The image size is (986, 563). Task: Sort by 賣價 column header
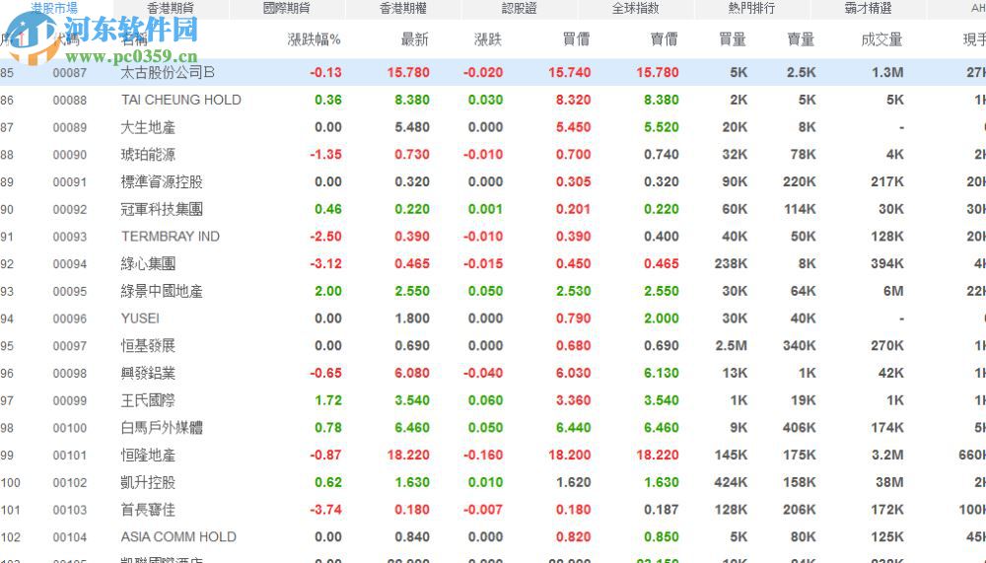point(664,39)
